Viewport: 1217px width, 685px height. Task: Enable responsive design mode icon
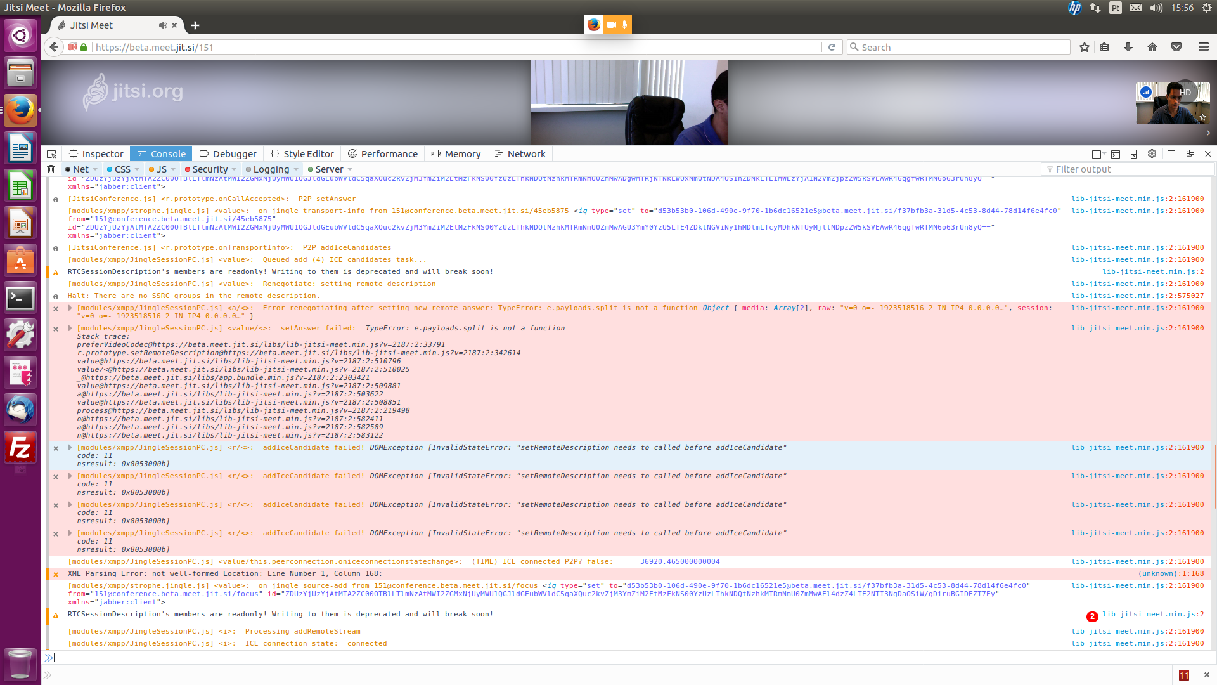point(1134,154)
